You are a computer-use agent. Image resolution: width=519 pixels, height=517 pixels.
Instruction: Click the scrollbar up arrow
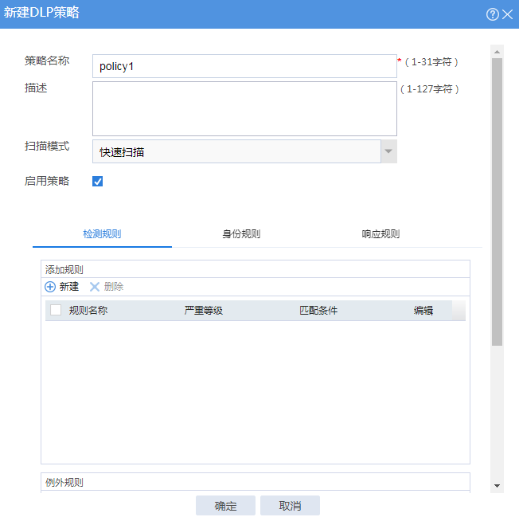(497, 51)
